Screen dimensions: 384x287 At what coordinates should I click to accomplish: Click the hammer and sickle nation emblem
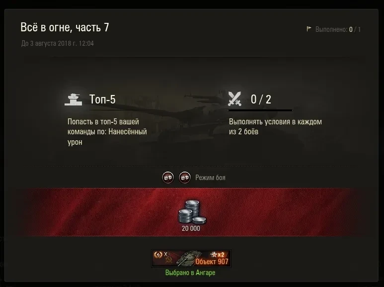[x=168, y=261]
